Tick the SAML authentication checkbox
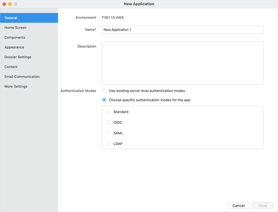Viewport: 278px width, 212px height. coord(109,133)
